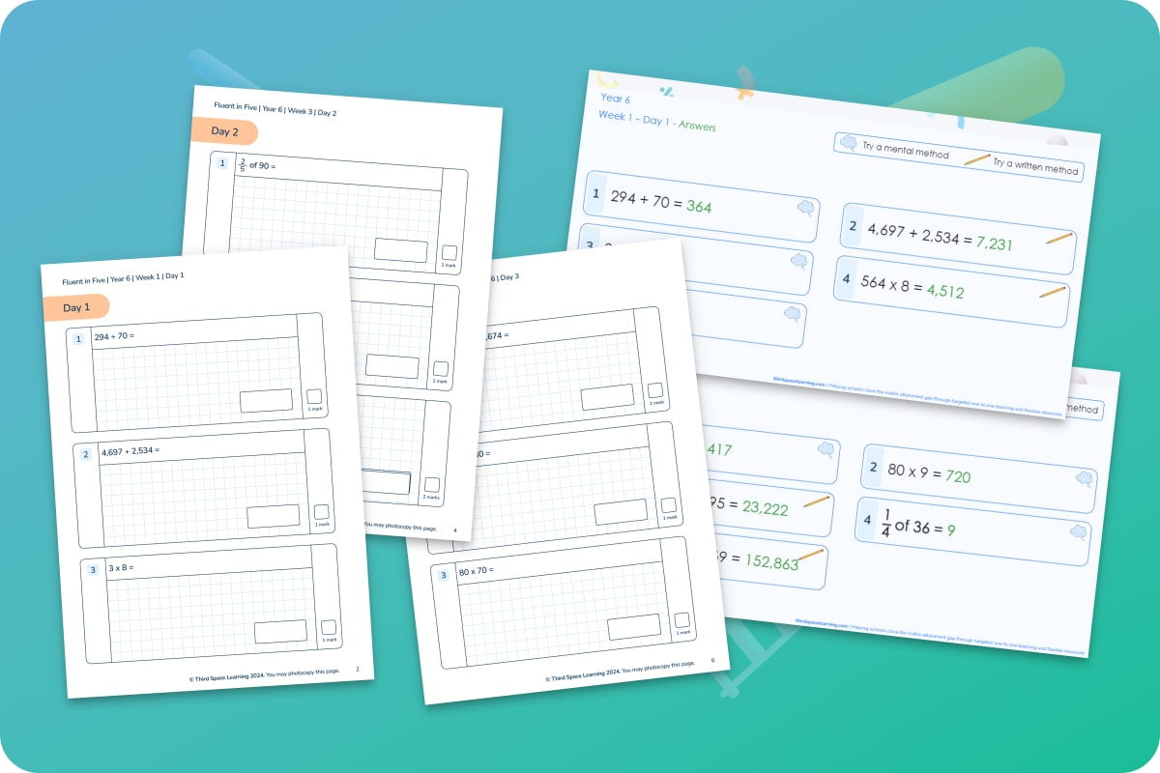Click the 1 mark box for 3 x 8

click(x=329, y=627)
